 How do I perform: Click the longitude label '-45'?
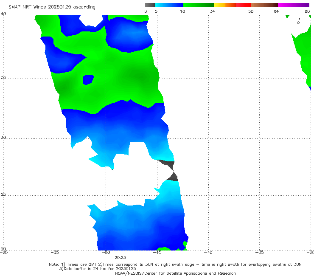tap(157, 252)
